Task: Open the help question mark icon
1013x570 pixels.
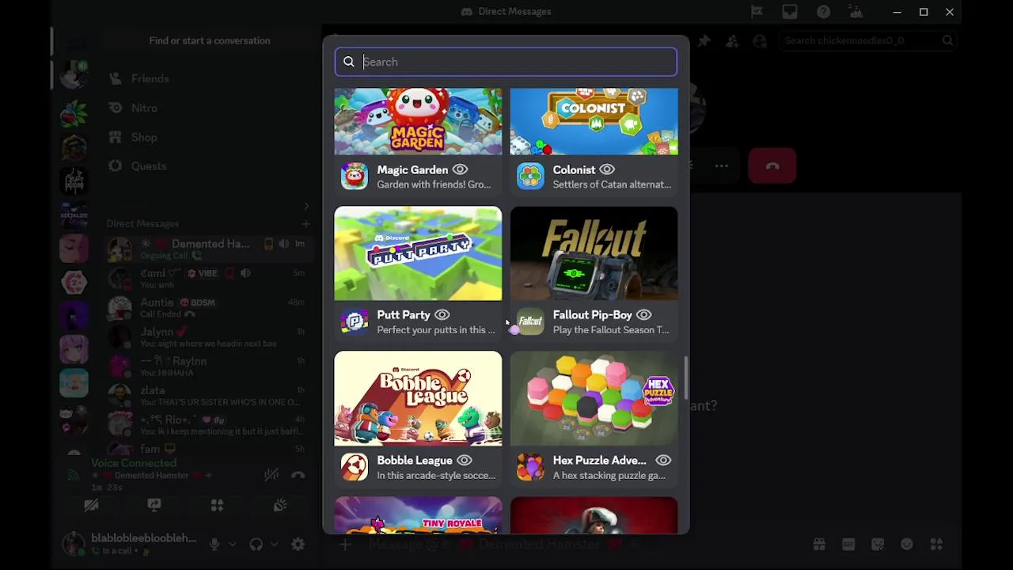Action: [824, 12]
